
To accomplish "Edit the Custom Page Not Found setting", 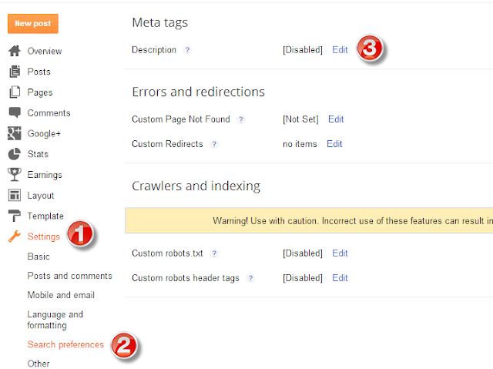I will 336,119.
